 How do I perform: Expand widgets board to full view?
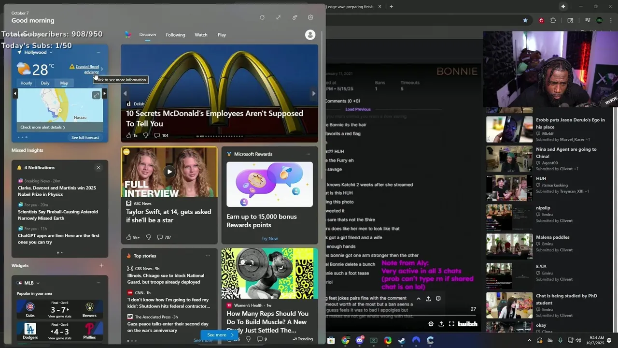click(278, 17)
